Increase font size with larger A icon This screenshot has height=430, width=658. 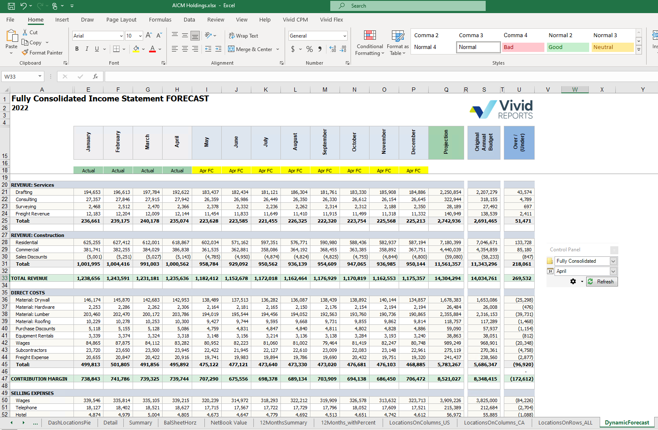(x=149, y=36)
